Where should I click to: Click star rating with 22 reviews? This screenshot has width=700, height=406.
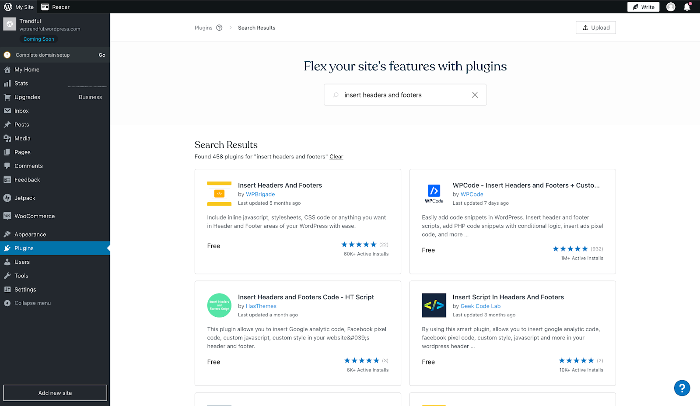(x=359, y=245)
